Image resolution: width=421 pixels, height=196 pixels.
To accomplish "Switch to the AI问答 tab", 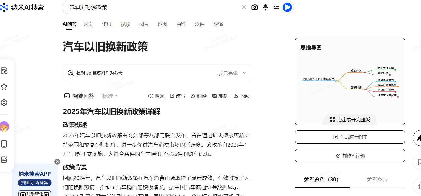I will (70, 24).
